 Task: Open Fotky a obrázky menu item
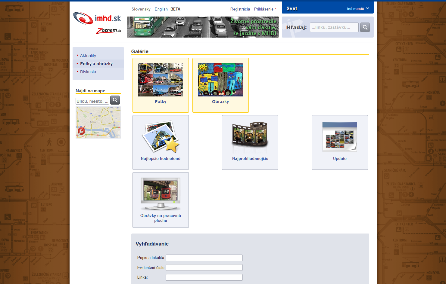click(96, 64)
